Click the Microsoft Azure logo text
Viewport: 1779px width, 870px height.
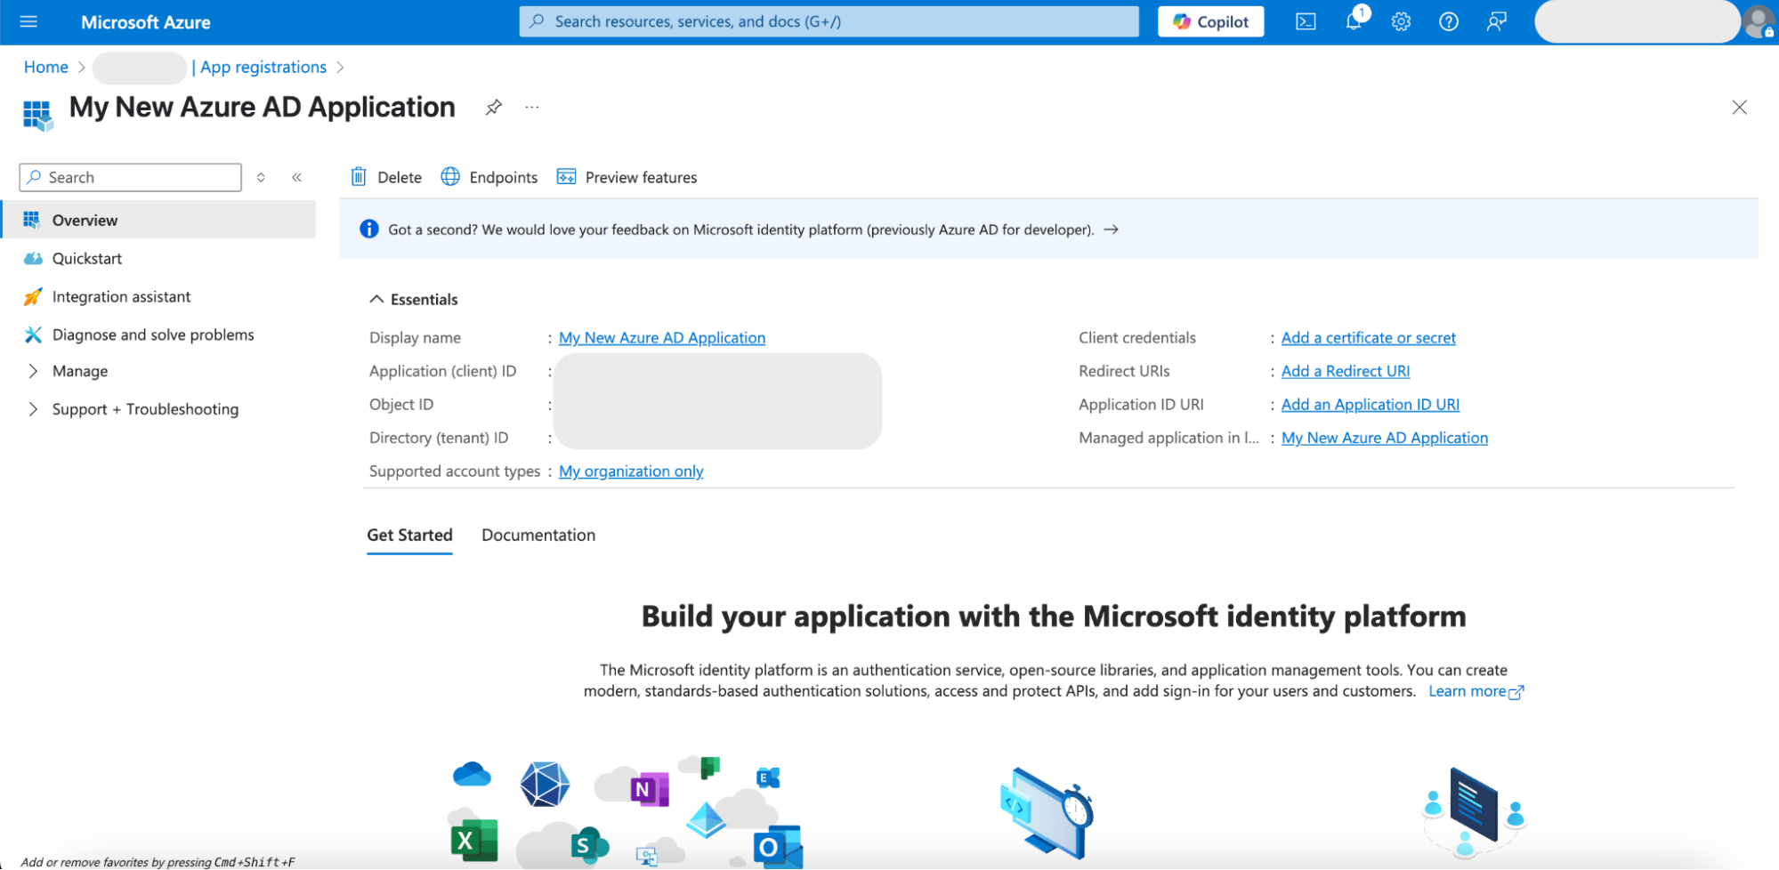146,22
